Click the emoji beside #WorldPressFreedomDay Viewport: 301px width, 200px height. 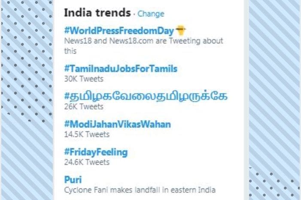tap(180, 30)
